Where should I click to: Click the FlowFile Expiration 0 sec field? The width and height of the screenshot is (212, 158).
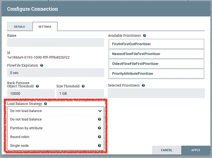(x=55, y=73)
